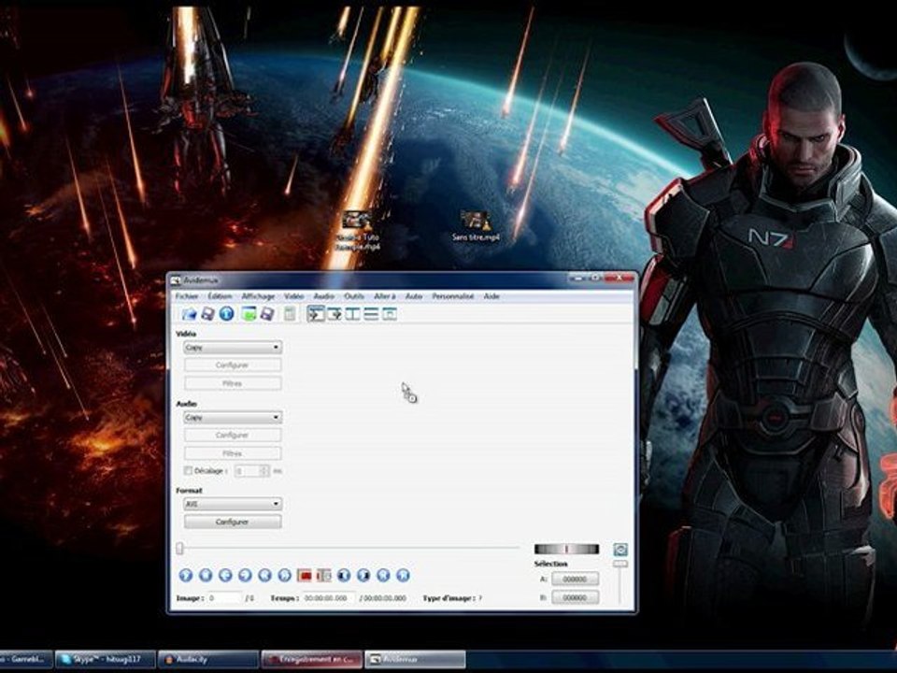
Task: Select the Output view mode icon
Action: [335, 314]
